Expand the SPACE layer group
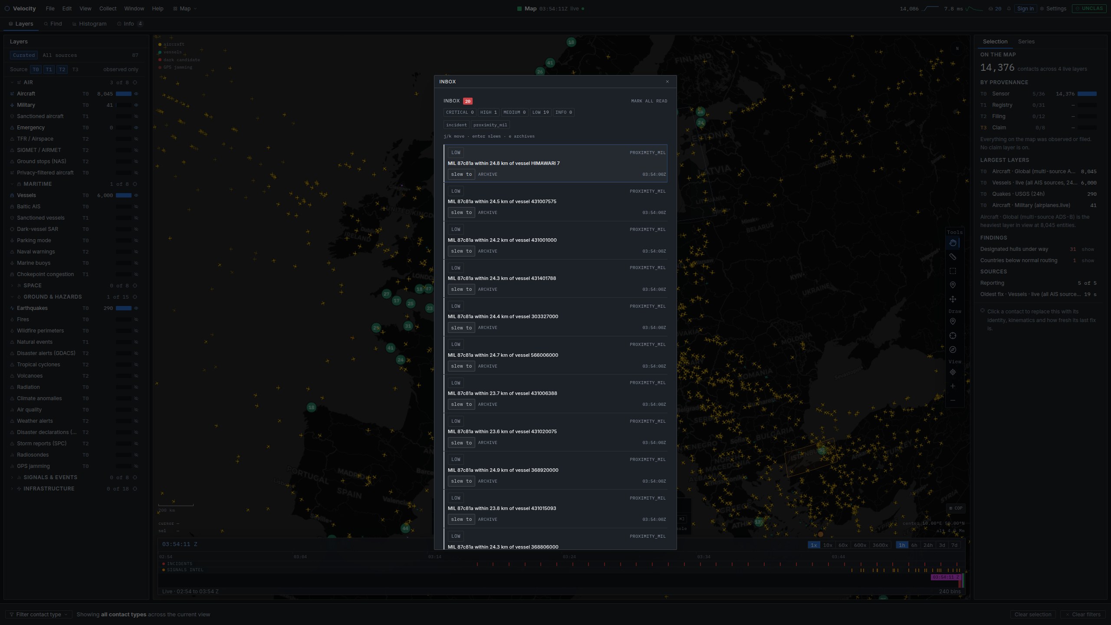Viewport: 1111px width, 625px height. click(x=12, y=286)
